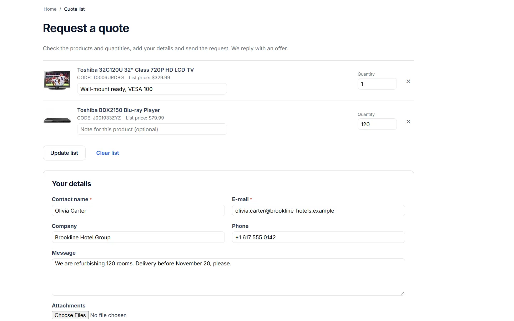Edit the quantity field for the Toshiba TV
Image resolution: width=514 pixels, height=321 pixels.
click(377, 84)
